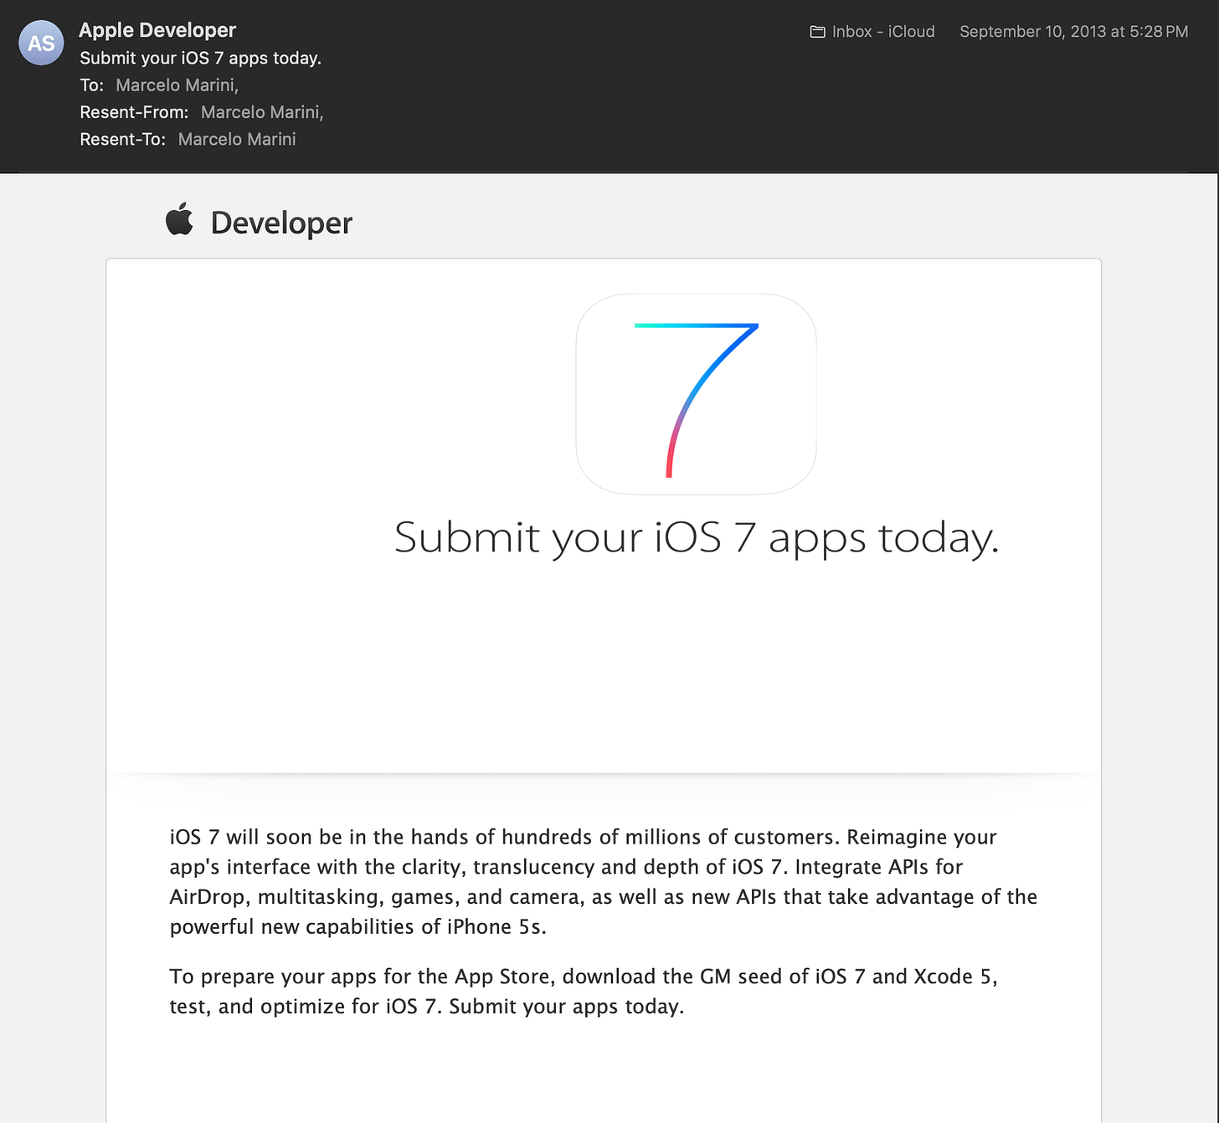This screenshot has width=1219, height=1123.
Task: Select the Resent-From address Marcelo Marini
Action: [x=262, y=112]
